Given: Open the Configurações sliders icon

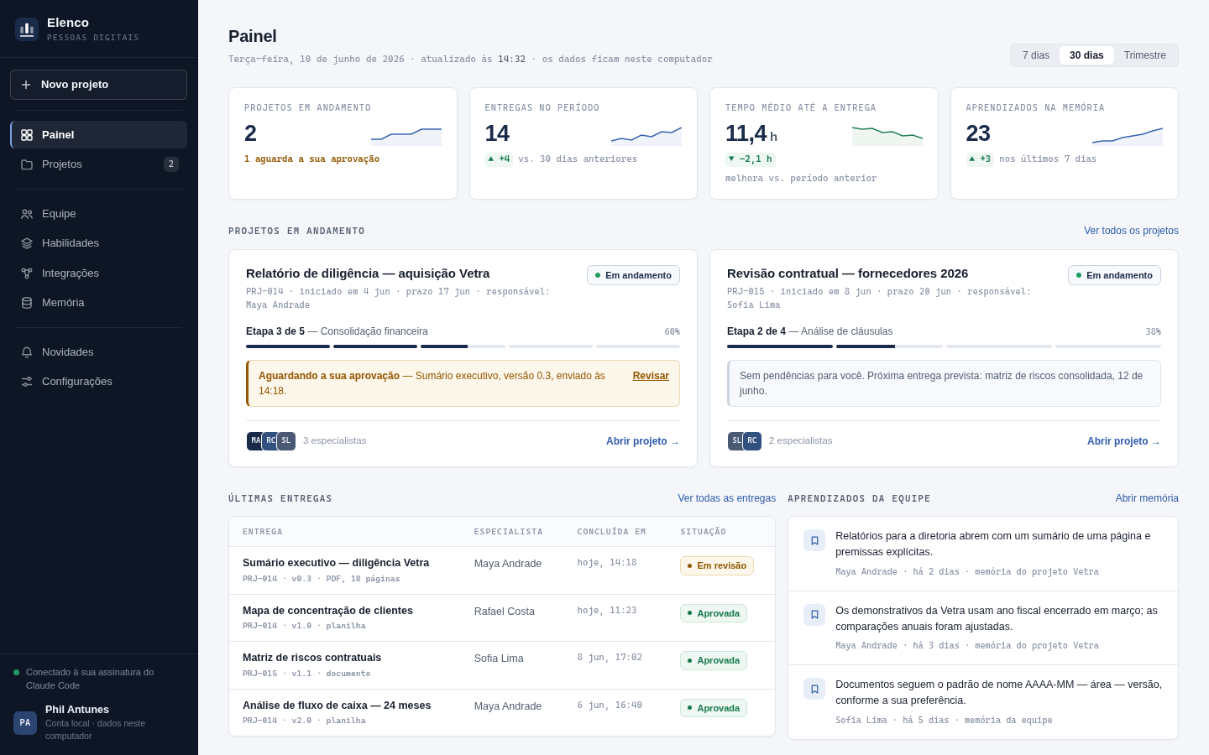Looking at the screenshot, I should click(27, 382).
